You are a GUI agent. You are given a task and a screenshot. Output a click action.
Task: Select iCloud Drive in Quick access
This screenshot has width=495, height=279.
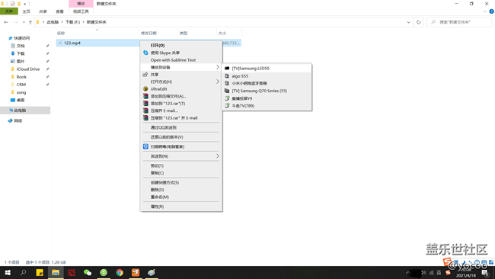(x=28, y=69)
